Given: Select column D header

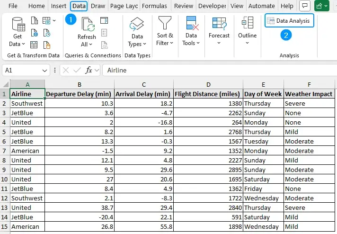Looking at the screenshot, I should pos(208,84).
